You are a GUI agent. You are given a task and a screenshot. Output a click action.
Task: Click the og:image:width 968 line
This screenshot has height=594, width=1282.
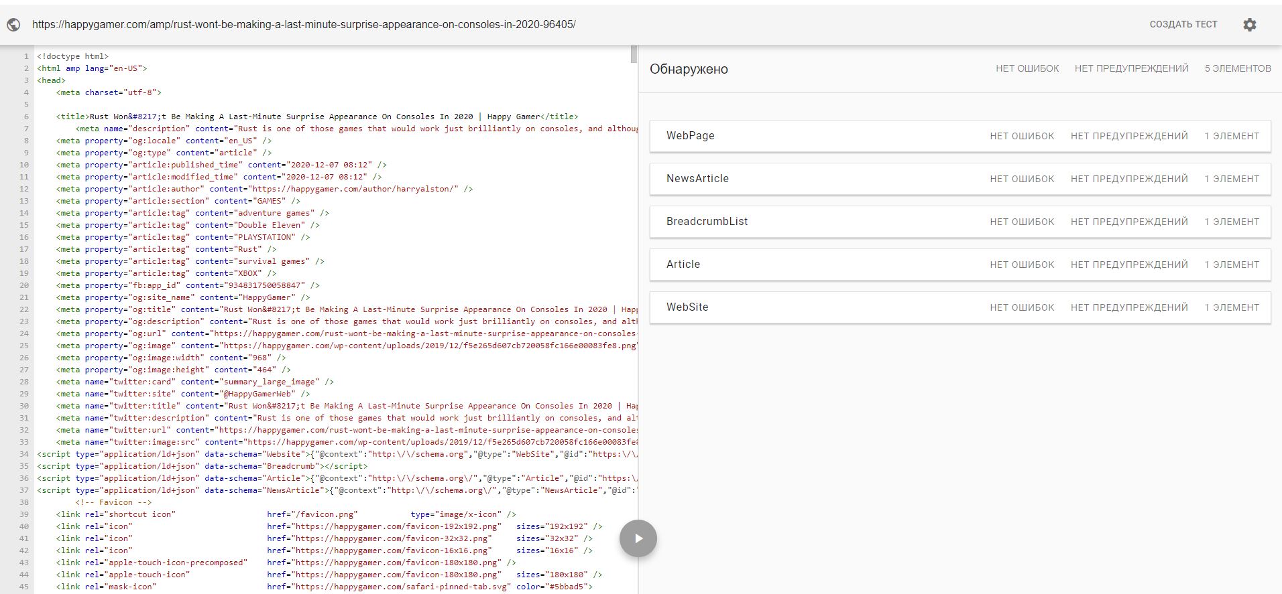tap(171, 358)
